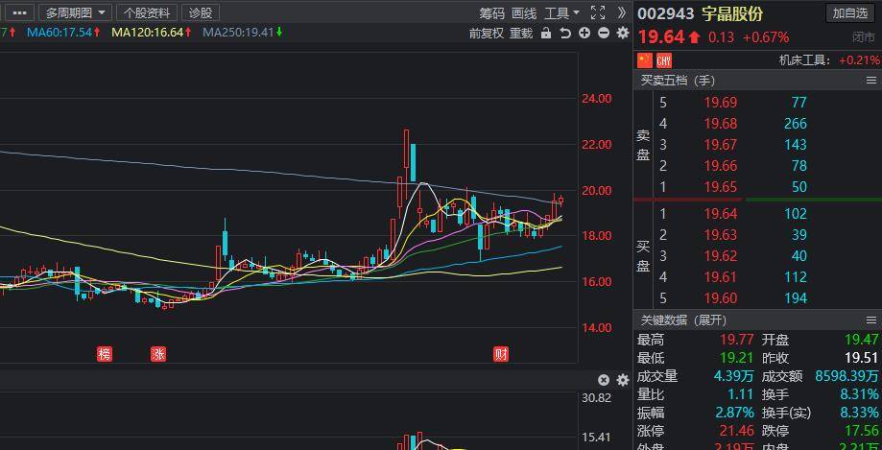The width and height of the screenshot is (882, 450).
Task: Expand the double-chevron side panel arrow
Action: (622, 12)
